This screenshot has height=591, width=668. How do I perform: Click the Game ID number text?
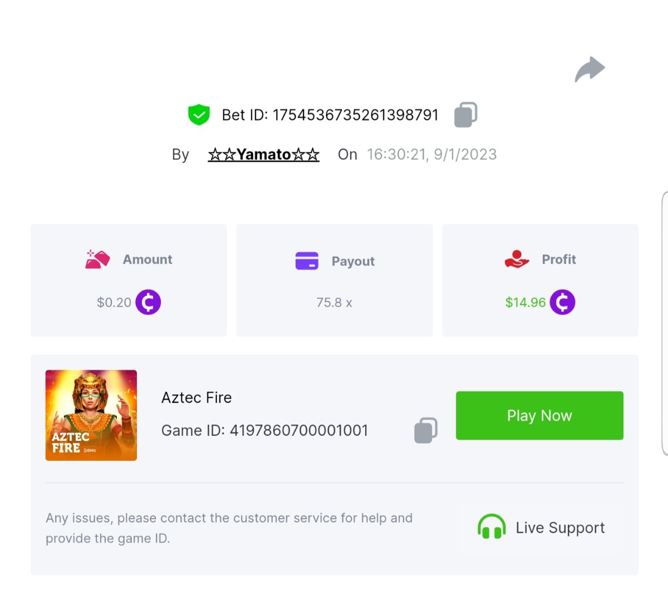(x=299, y=430)
